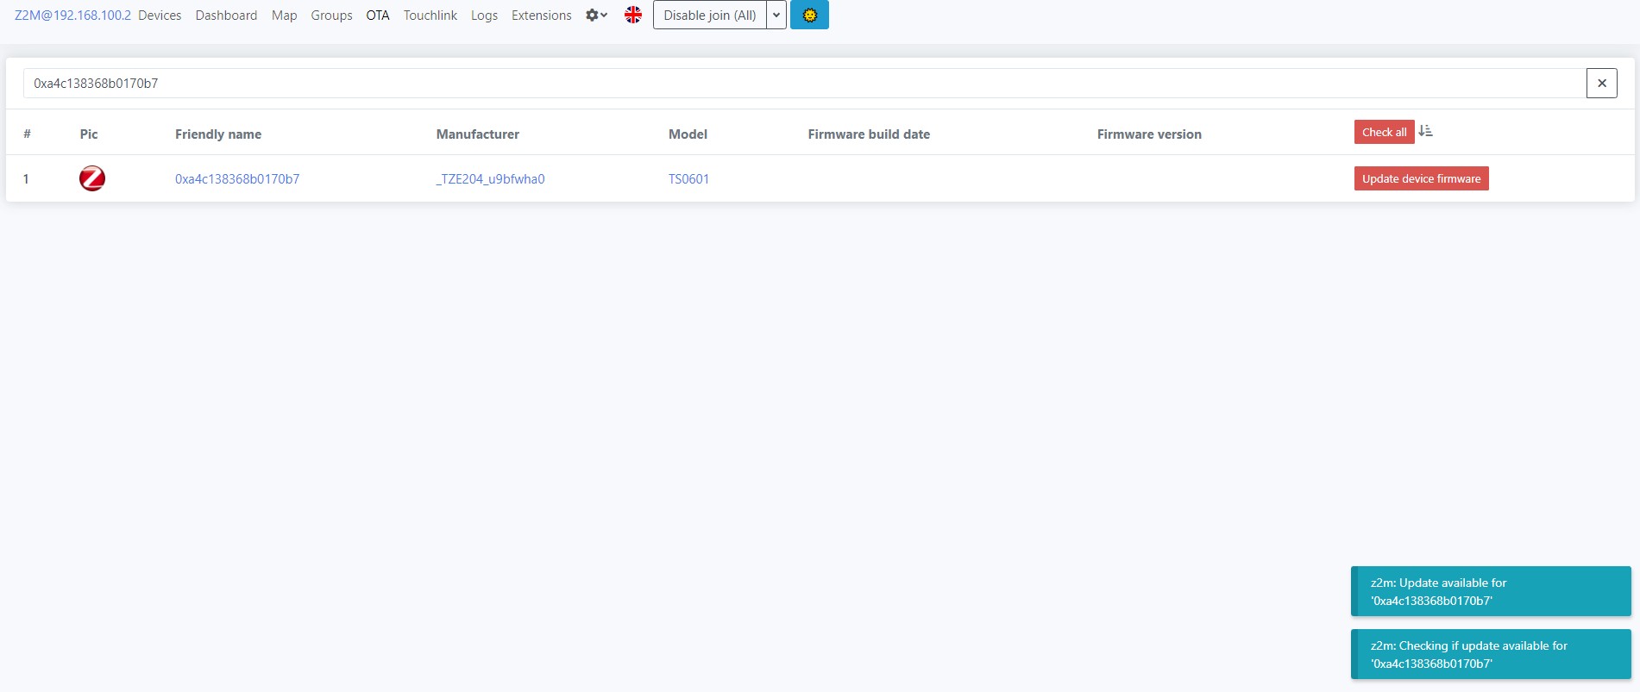Click the Firmware version column header
Screen dimensions: 1640x692
[x=1149, y=134]
